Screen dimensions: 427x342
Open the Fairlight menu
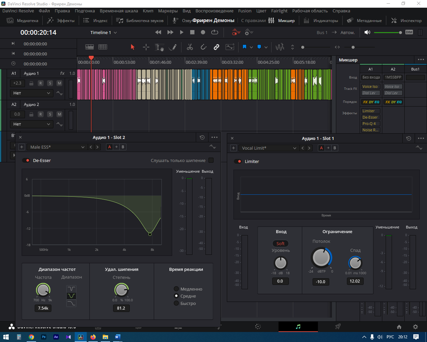[279, 11]
